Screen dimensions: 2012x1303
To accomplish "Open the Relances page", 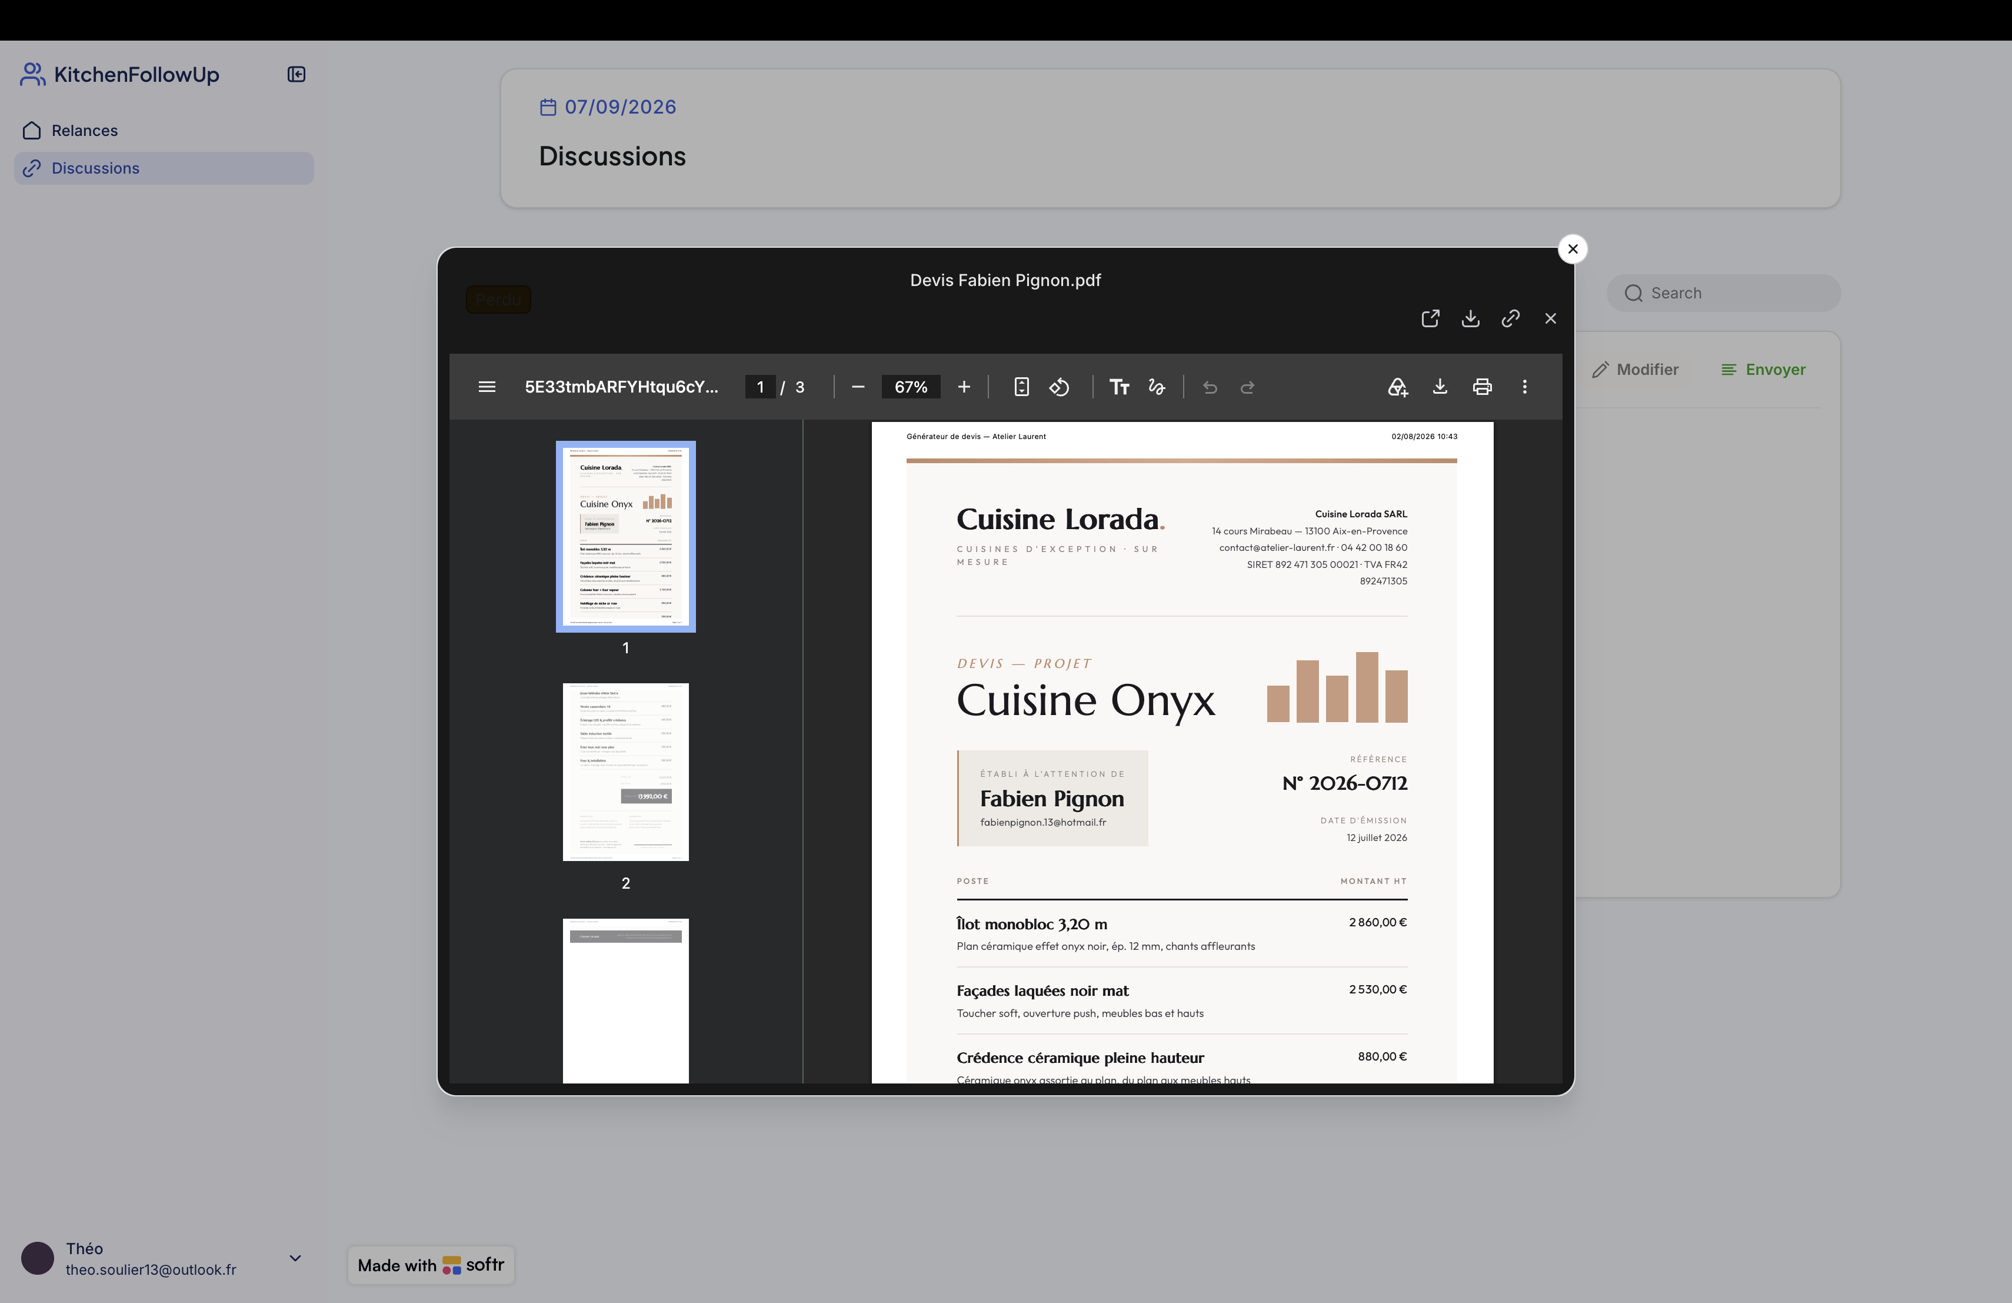I will [164, 130].
